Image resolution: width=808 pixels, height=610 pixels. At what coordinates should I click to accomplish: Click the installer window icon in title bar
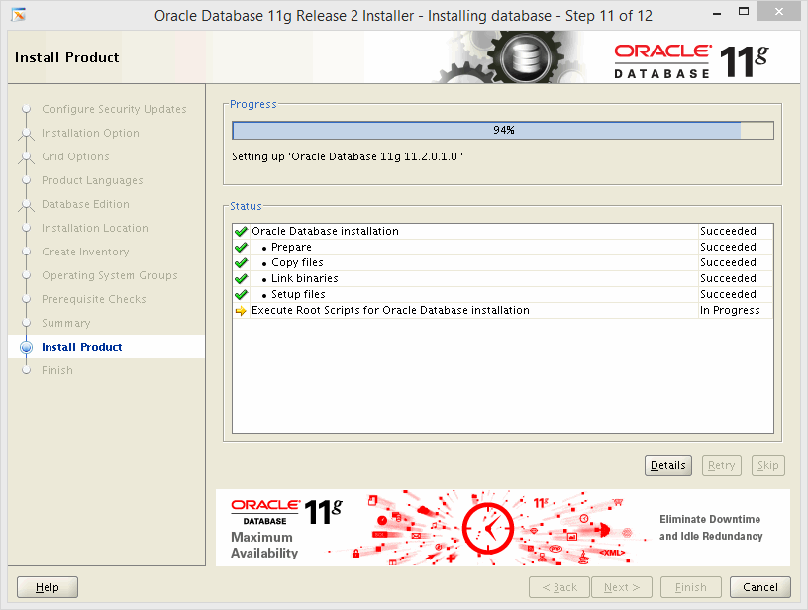(18, 16)
